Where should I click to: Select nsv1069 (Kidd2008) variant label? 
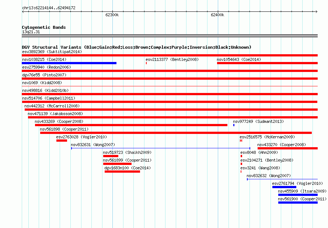pos(42,83)
